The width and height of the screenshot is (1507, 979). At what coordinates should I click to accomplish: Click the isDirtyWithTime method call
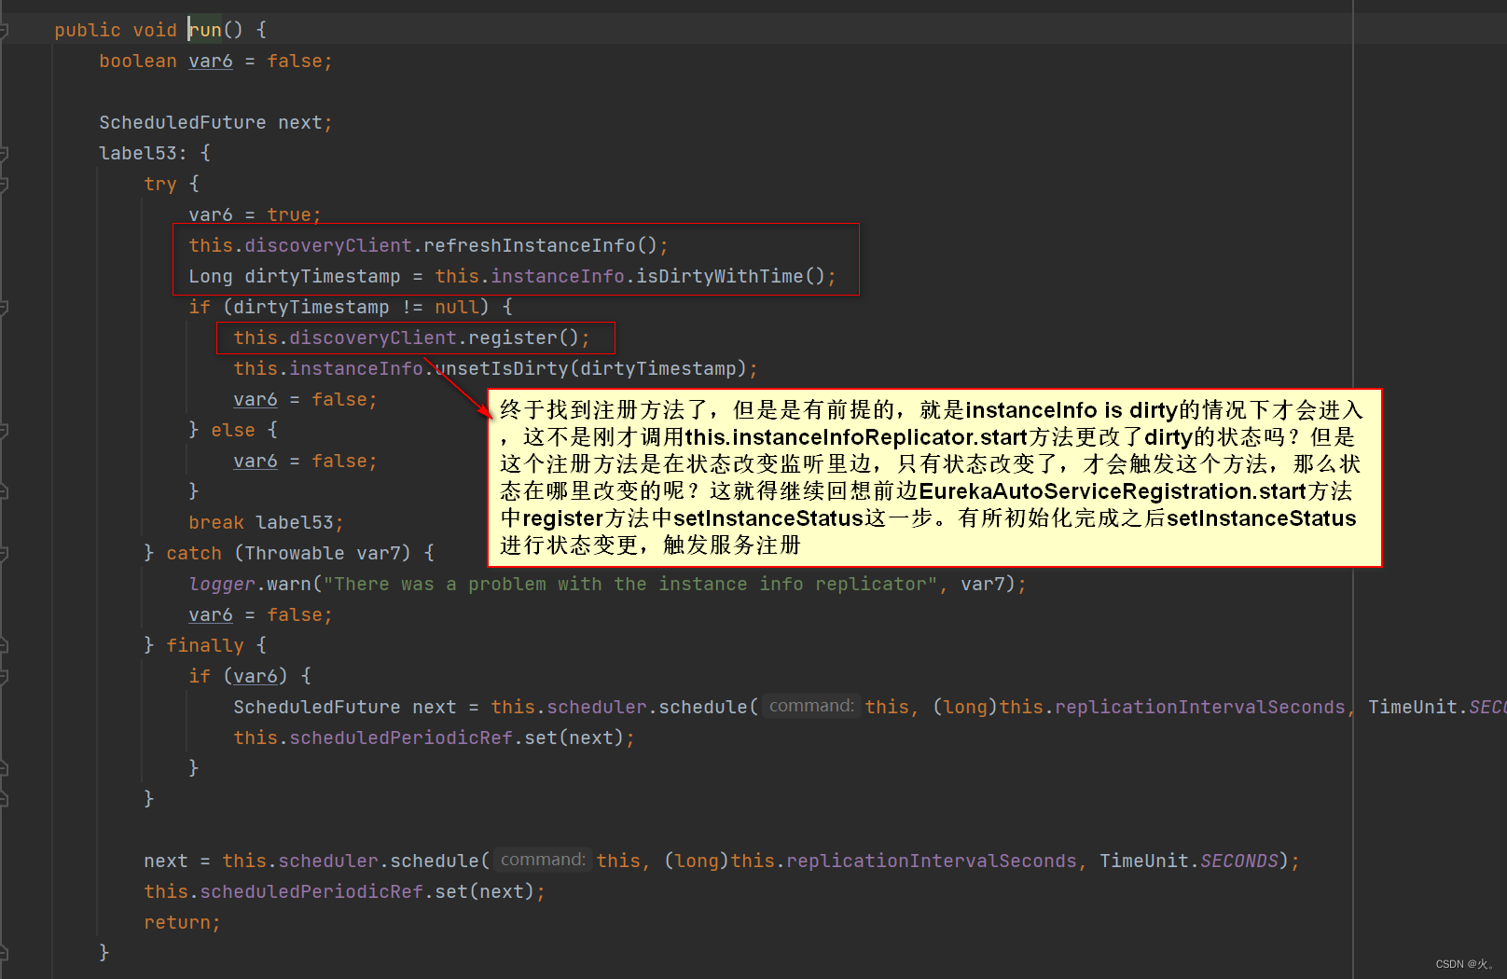click(720, 276)
